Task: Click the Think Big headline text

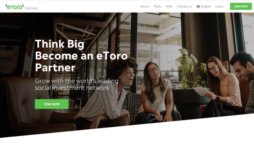Action: coord(60,44)
